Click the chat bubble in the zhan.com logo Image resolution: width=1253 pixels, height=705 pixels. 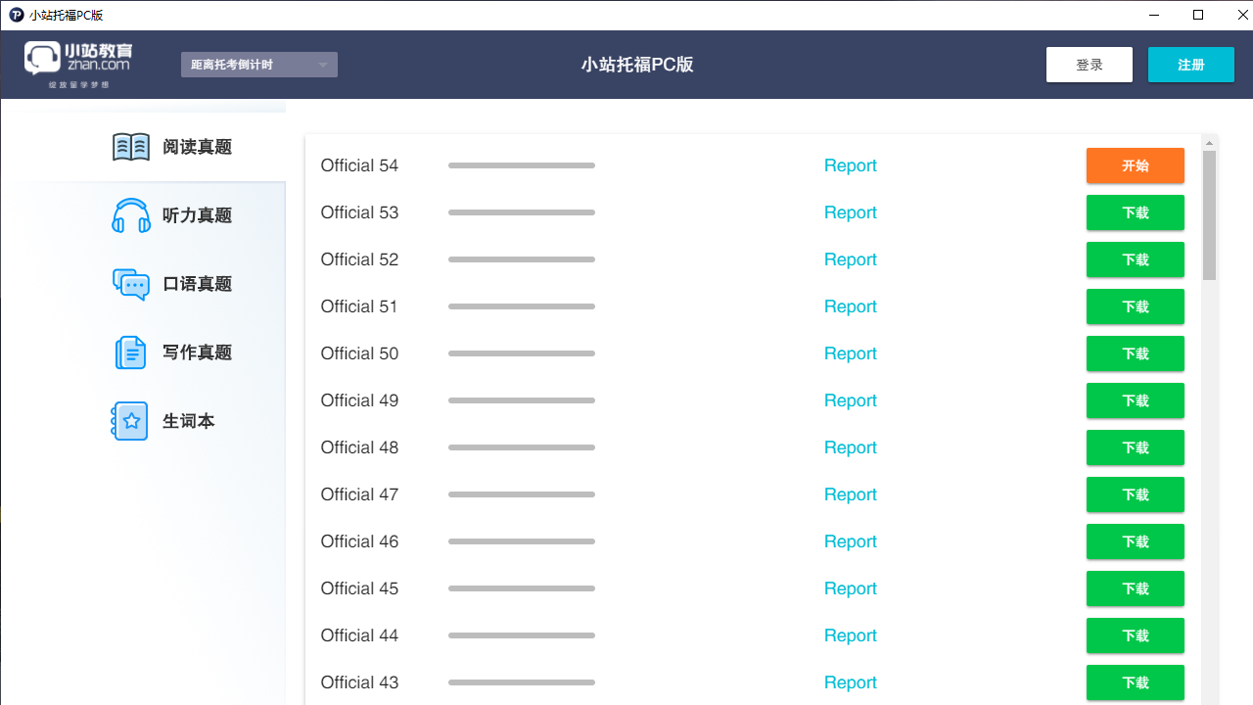coord(41,61)
